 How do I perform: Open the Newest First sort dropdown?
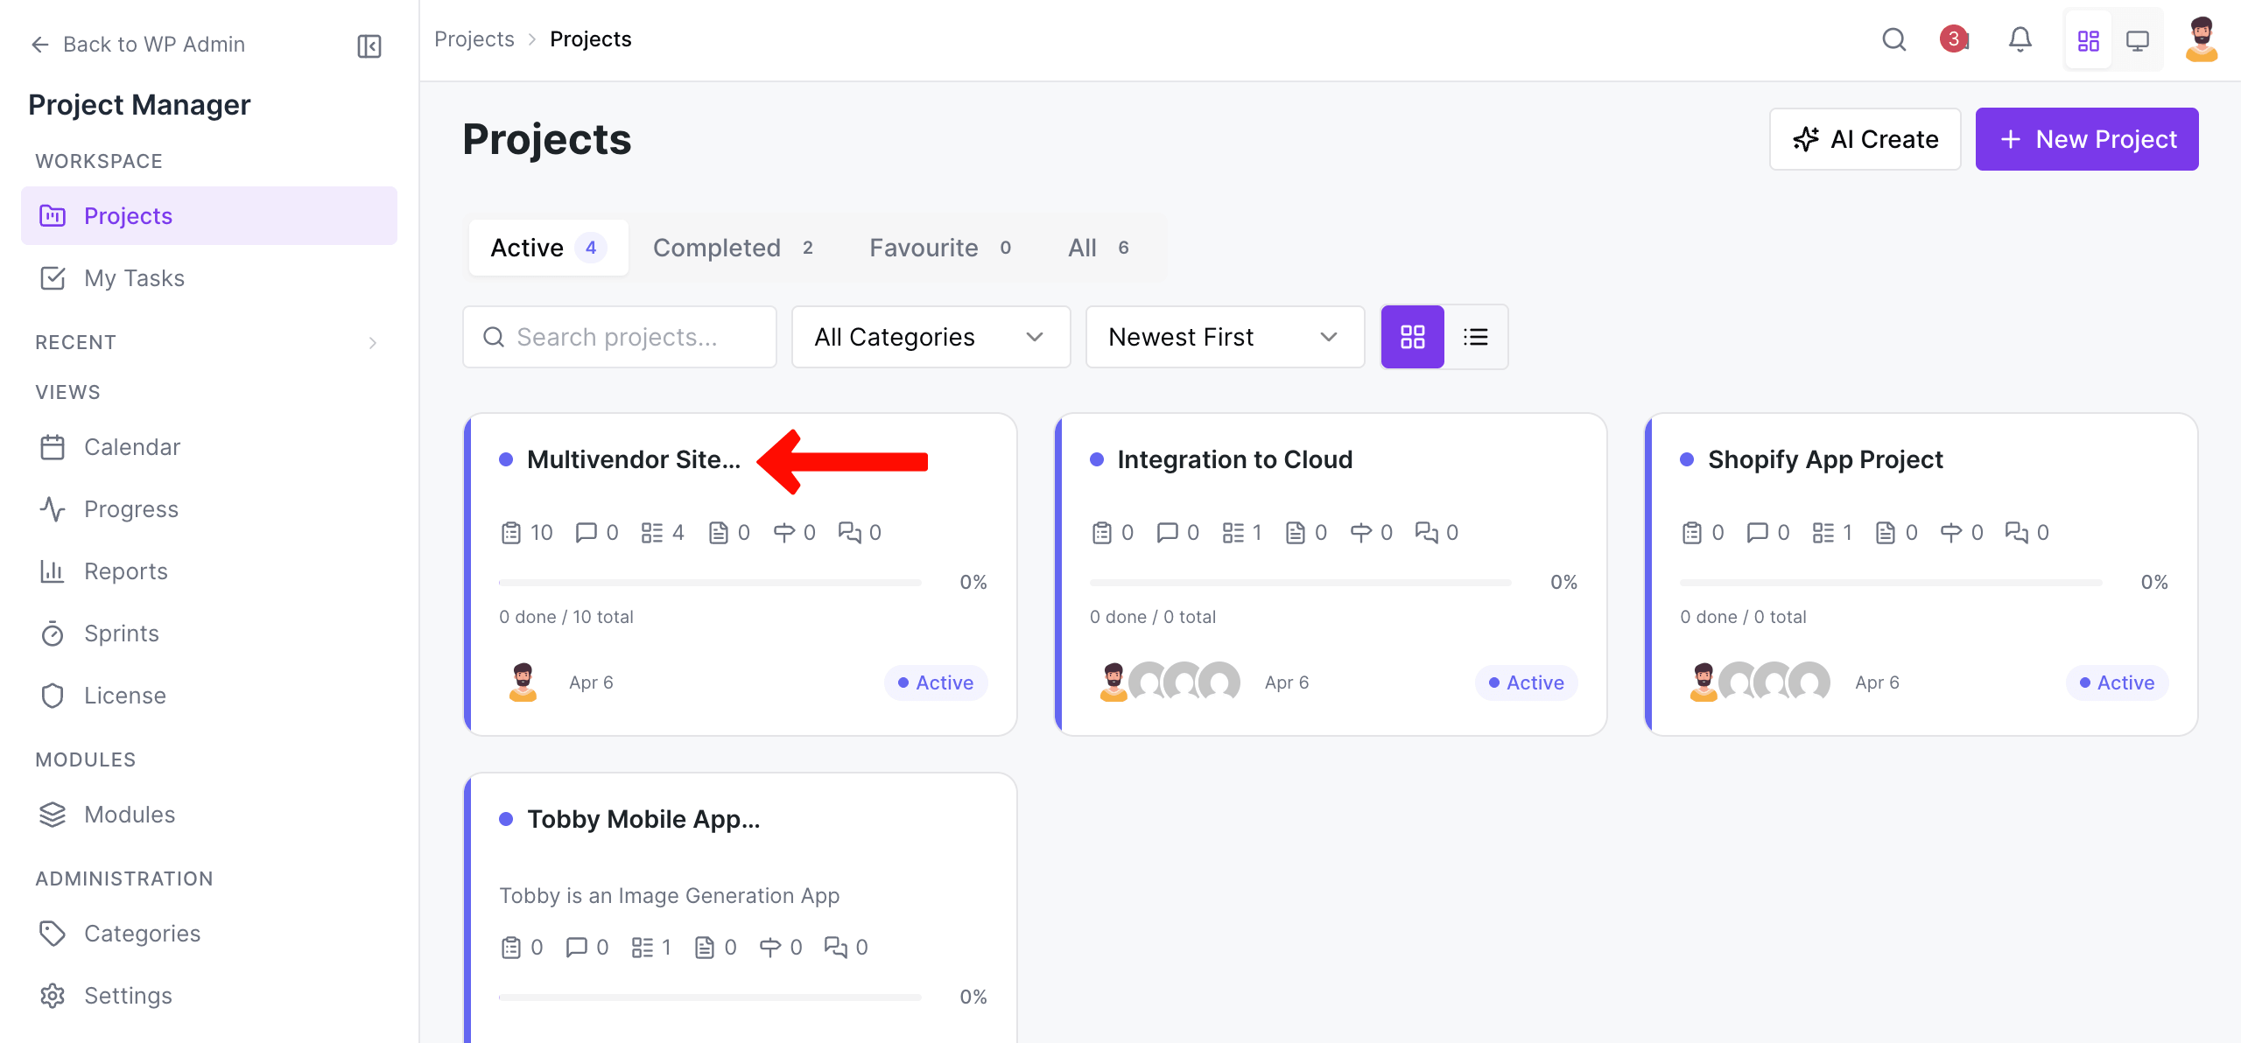pyautogui.click(x=1224, y=337)
